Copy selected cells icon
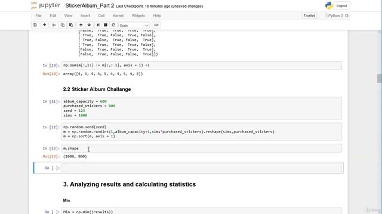382x214 pixels. click(62, 25)
